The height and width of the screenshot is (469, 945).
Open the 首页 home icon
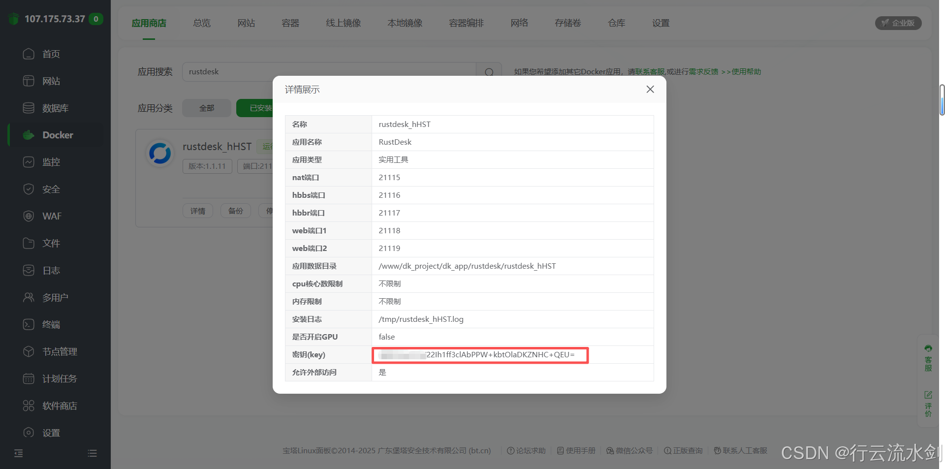tap(29, 54)
